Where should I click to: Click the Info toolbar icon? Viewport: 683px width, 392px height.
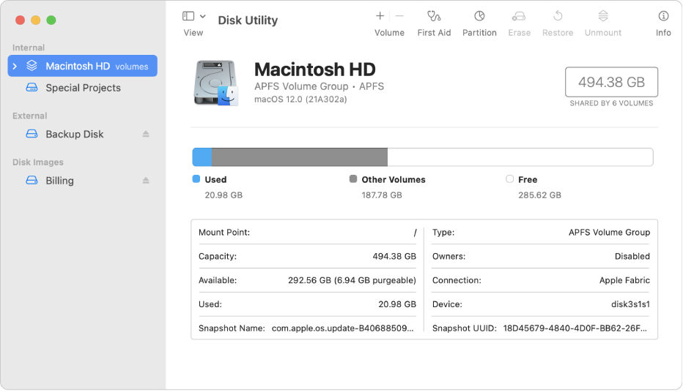point(663,16)
